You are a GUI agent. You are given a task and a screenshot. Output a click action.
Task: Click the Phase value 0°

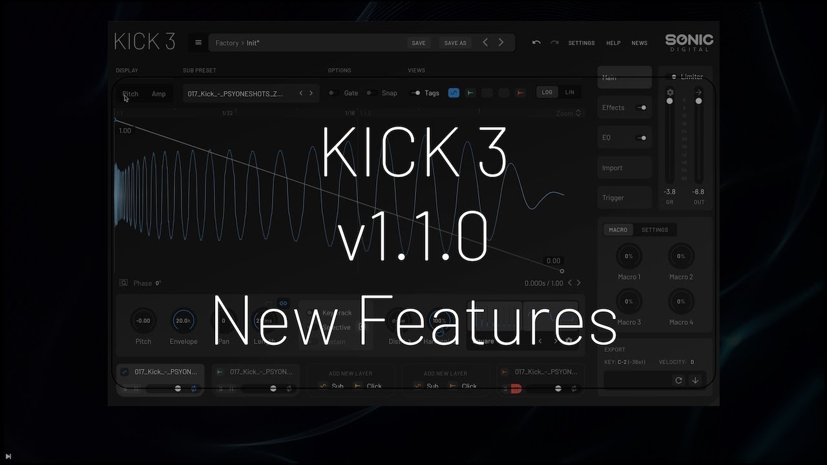(x=158, y=283)
